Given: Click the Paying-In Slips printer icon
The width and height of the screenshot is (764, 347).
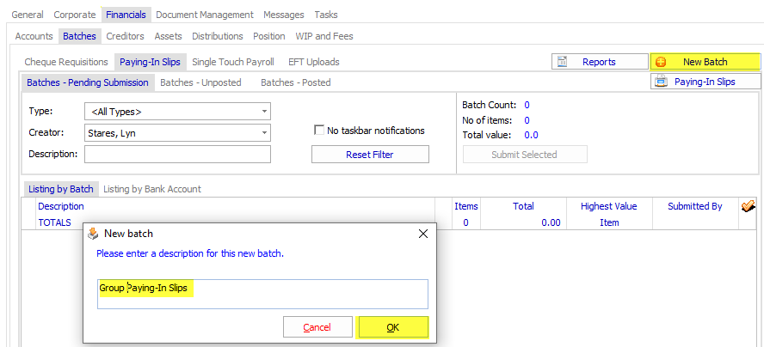Looking at the screenshot, I should pyautogui.click(x=661, y=82).
